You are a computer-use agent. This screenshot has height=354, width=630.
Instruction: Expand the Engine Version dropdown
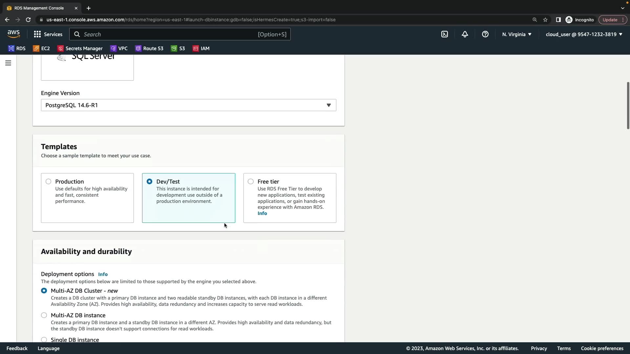(x=188, y=105)
